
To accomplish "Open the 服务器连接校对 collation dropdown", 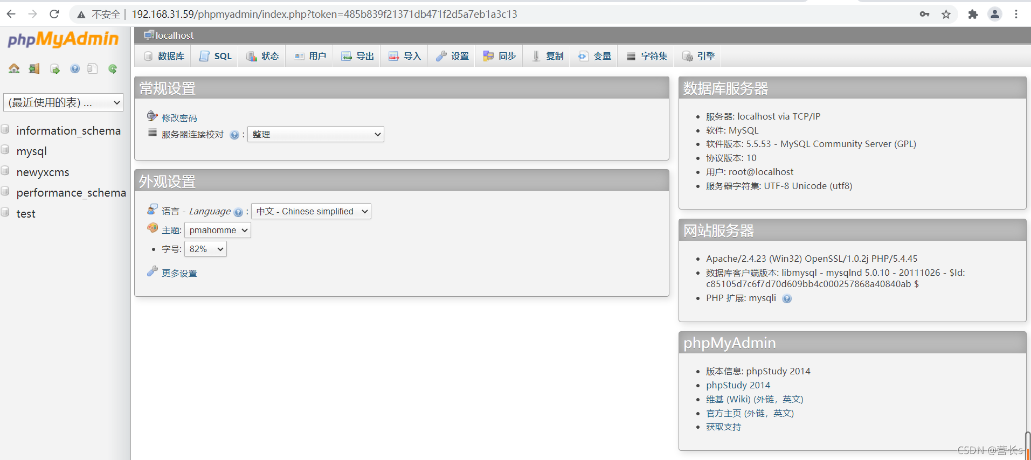I will tap(316, 134).
